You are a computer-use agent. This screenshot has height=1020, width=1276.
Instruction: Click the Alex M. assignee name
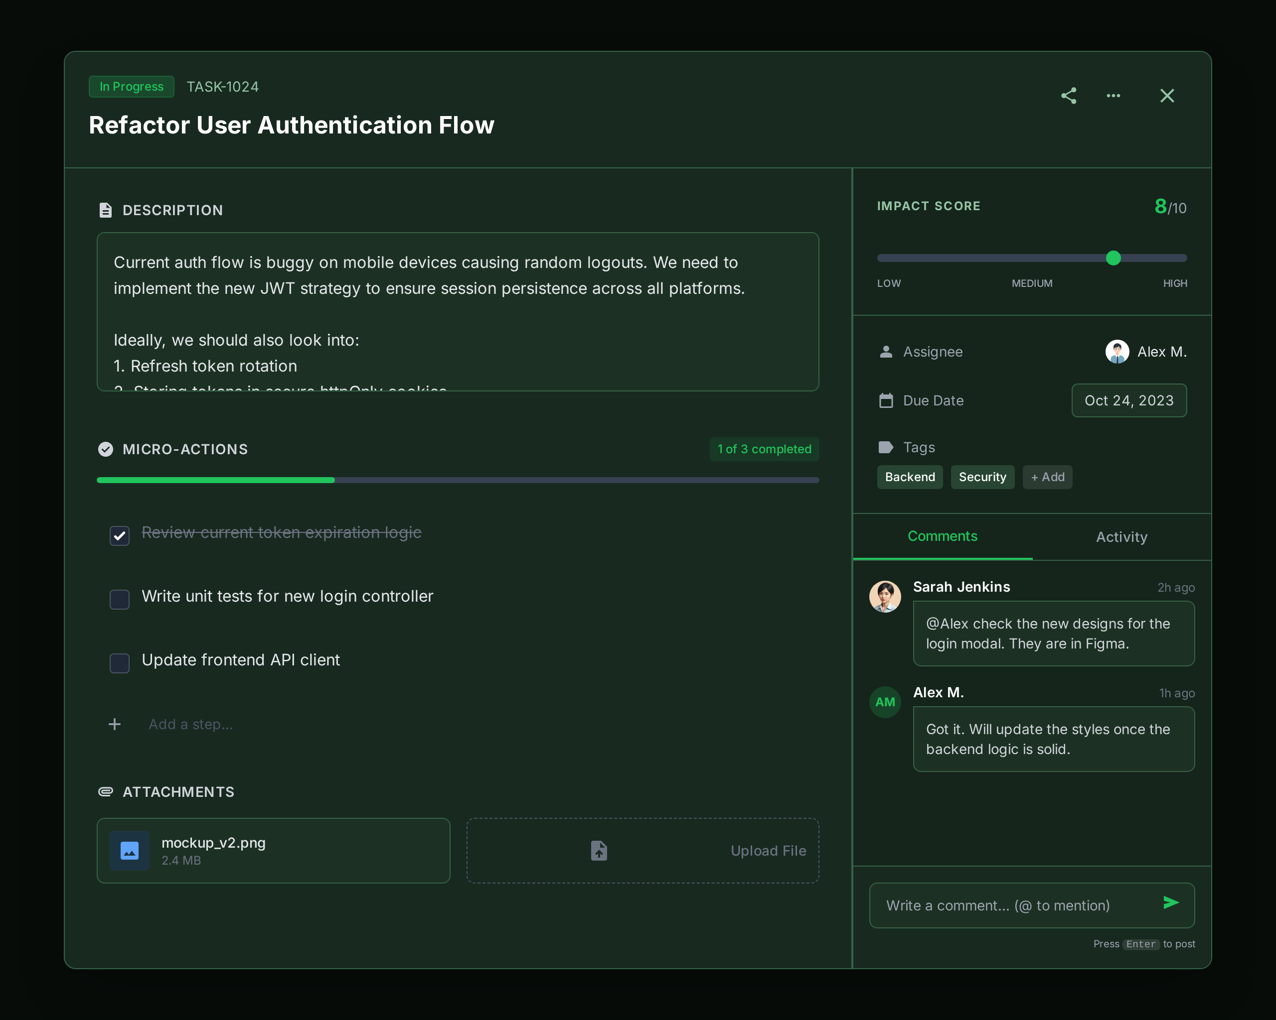tap(1162, 352)
